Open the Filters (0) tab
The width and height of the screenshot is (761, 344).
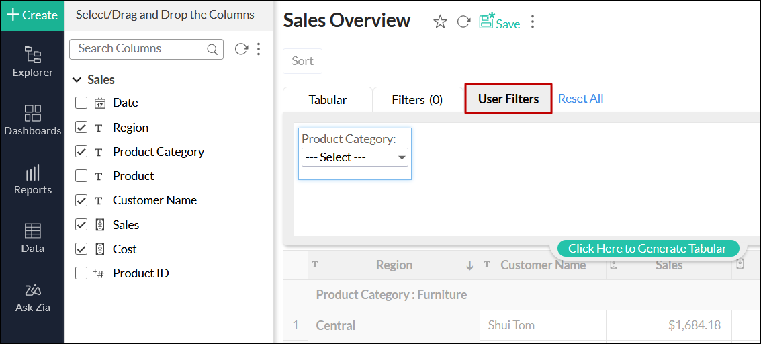(417, 100)
